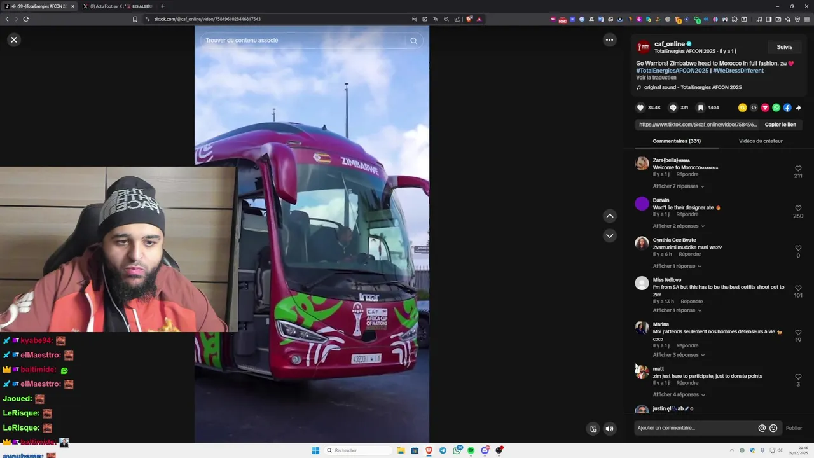The height and width of the screenshot is (458, 814).
Task: Like Miss Ndlovu's comment heart
Action: 798,288
